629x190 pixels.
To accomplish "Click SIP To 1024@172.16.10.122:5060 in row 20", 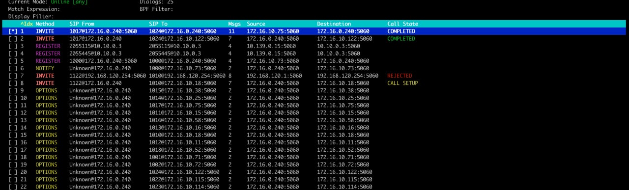I will [184, 172].
